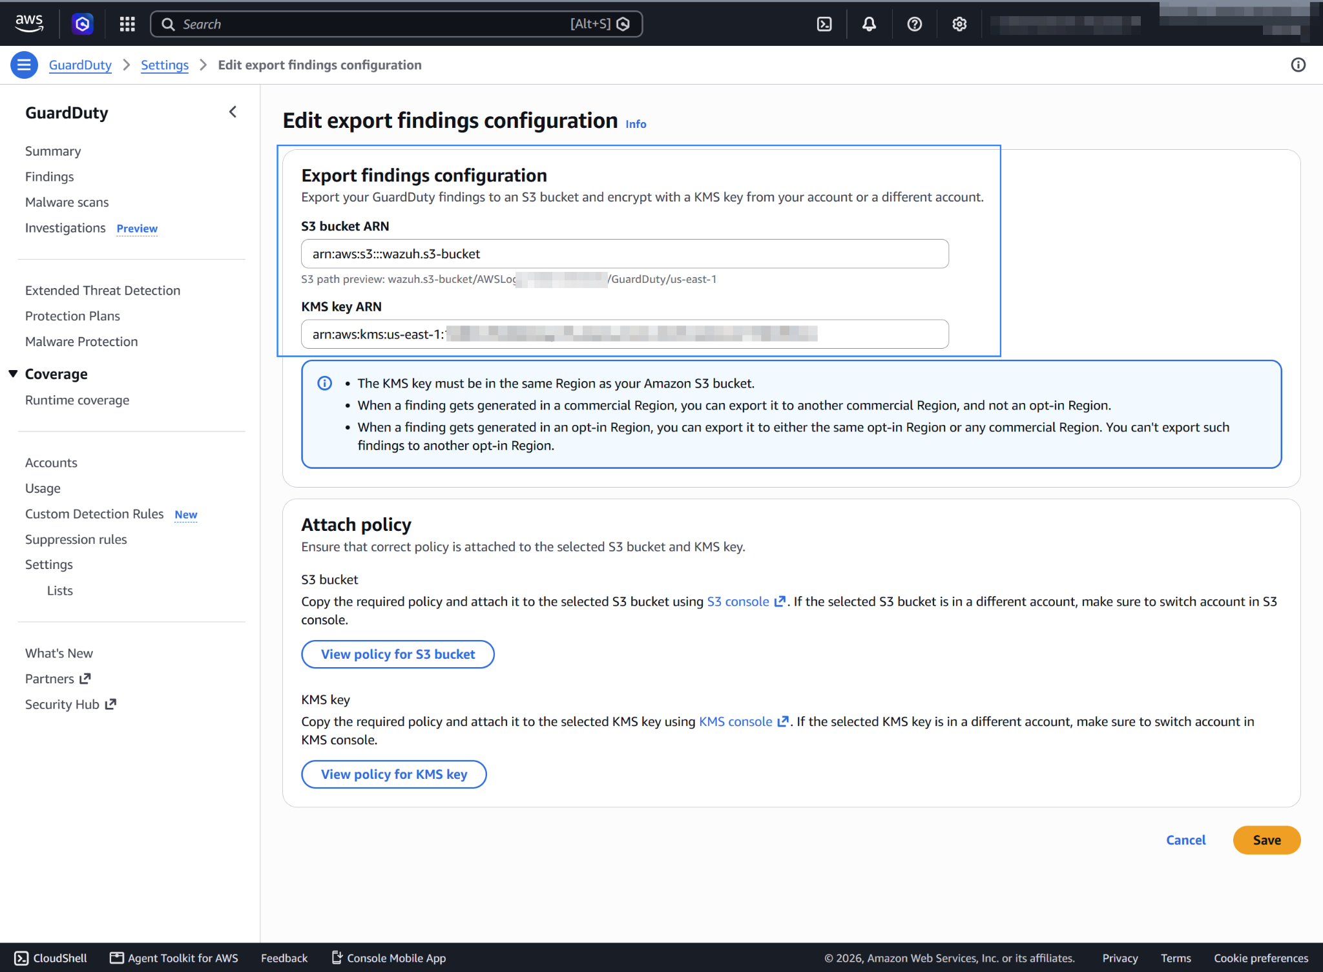Launch CloudShell from top bar icon
The image size is (1323, 972).
pos(824,24)
